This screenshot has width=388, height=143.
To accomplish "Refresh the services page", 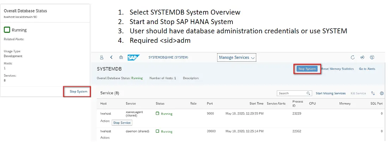I will coord(352,57).
